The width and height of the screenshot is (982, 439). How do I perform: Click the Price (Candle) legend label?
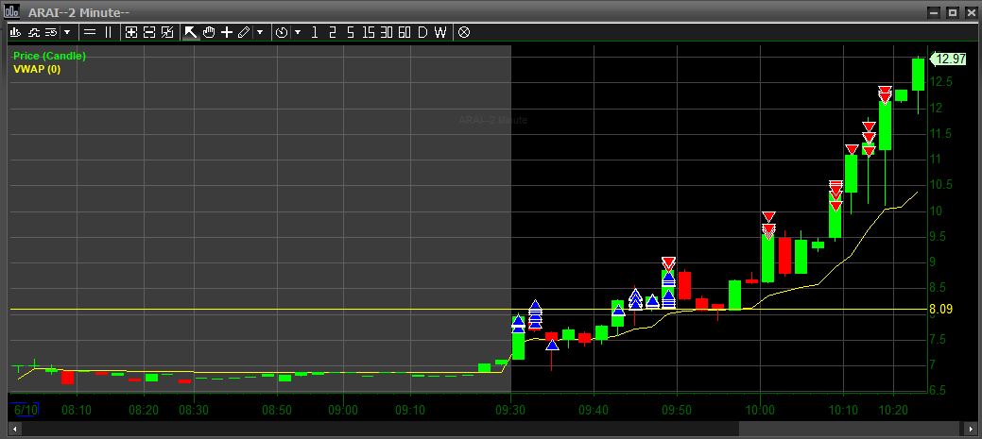pos(49,57)
